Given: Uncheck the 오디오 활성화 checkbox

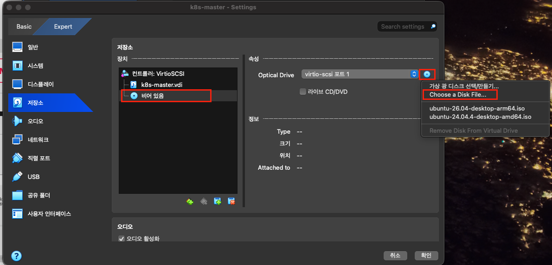Looking at the screenshot, I should click(122, 239).
